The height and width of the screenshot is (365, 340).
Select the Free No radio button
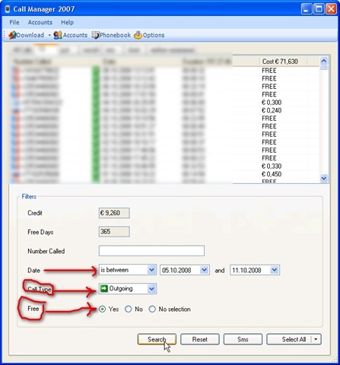tap(129, 309)
